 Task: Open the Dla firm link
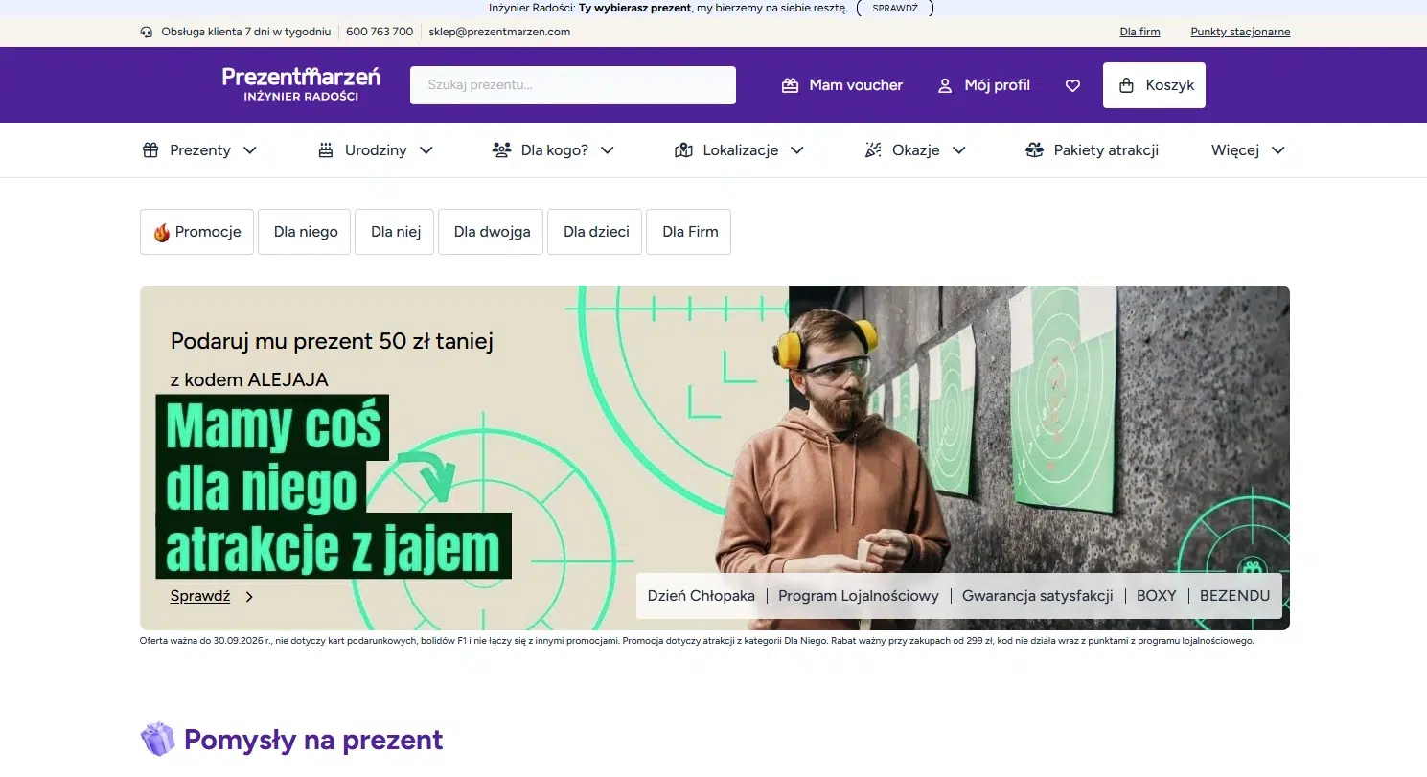[x=1139, y=32]
